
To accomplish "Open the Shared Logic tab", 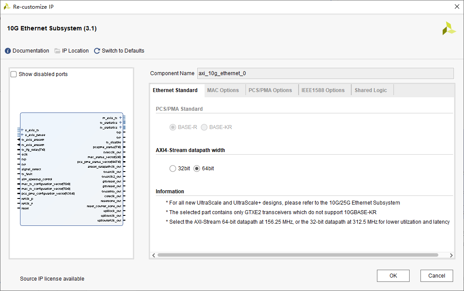I will (371, 90).
